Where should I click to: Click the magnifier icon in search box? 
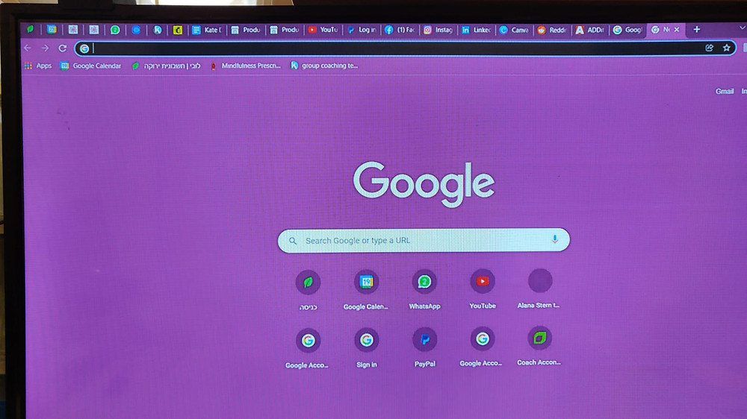[293, 241]
